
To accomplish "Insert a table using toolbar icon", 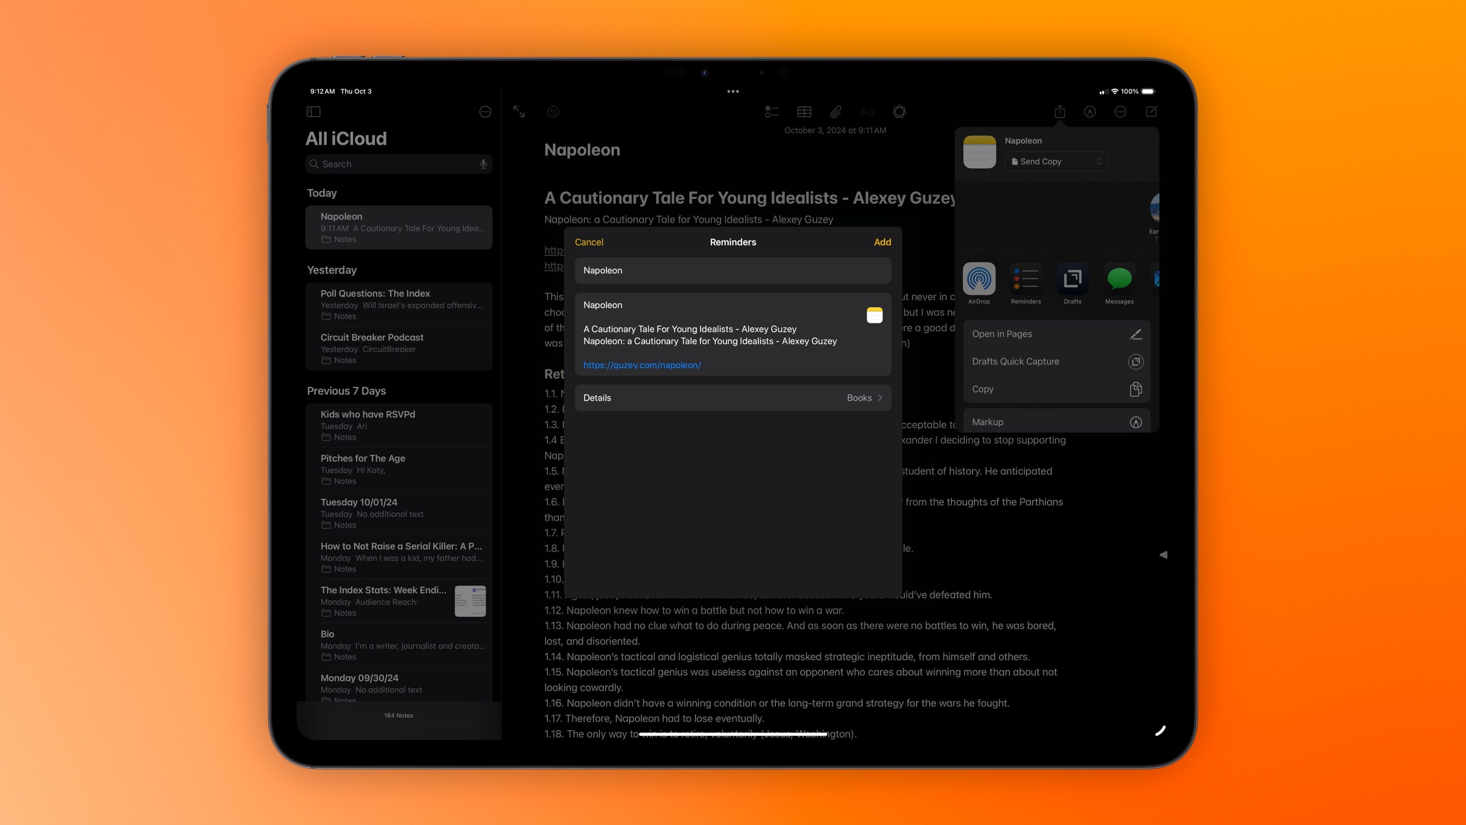I will pyautogui.click(x=804, y=112).
